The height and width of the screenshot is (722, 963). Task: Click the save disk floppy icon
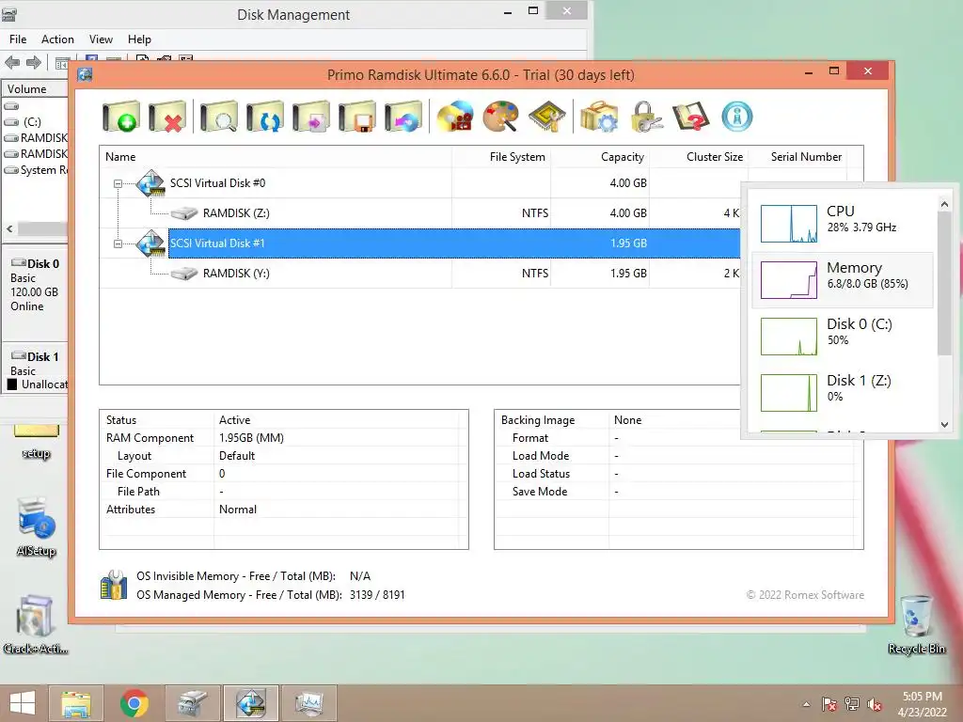[x=356, y=116]
